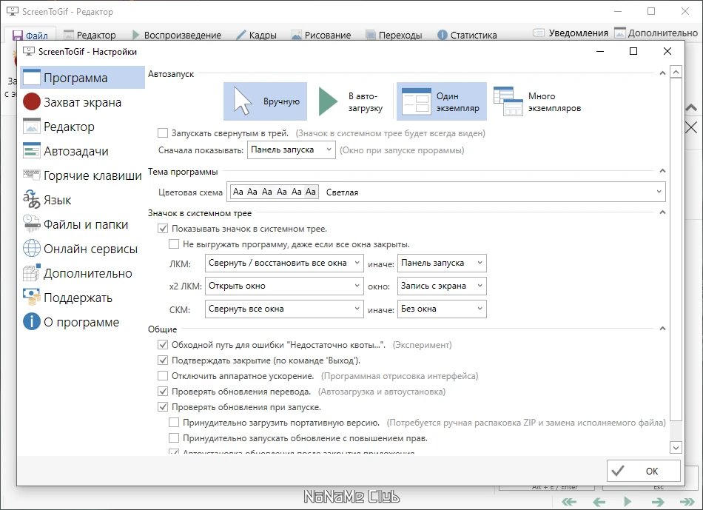Open the Горячие клавиши keyboard icon
Screen dimensions: 703x510
(32, 175)
